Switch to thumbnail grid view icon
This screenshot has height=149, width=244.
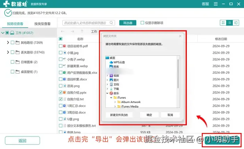point(223,23)
